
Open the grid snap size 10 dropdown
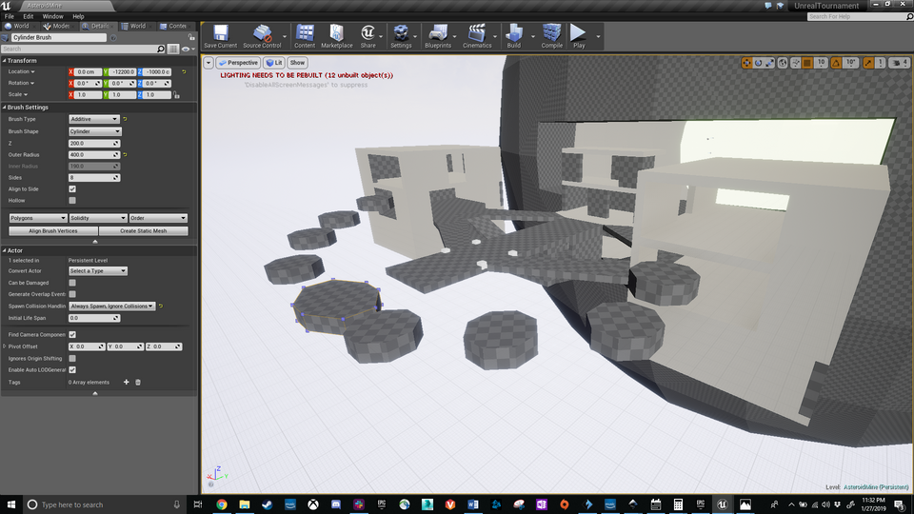[x=821, y=63]
